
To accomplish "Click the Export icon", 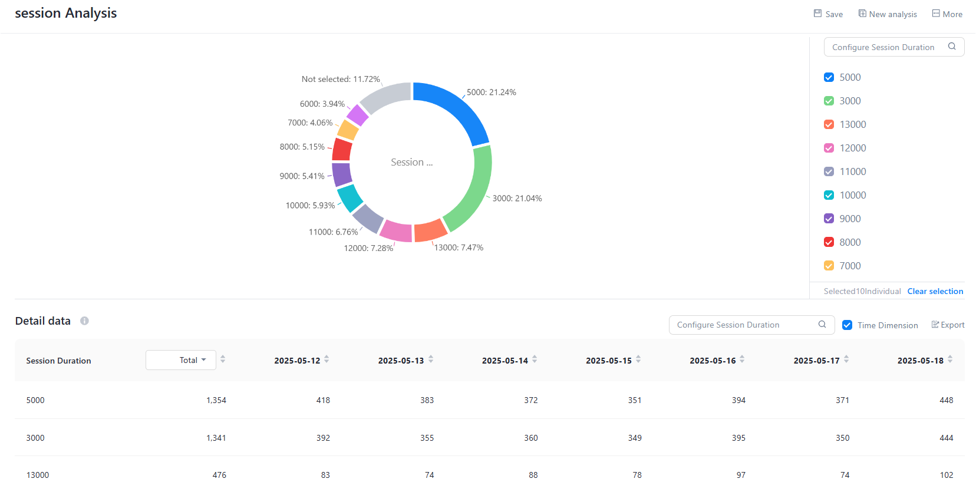I will (935, 325).
